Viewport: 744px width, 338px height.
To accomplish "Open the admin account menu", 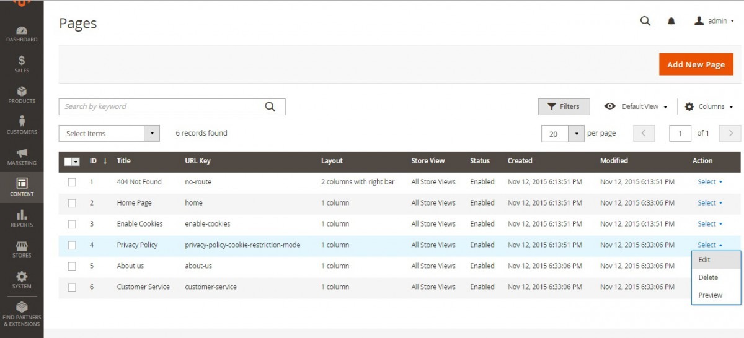I will point(714,21).
